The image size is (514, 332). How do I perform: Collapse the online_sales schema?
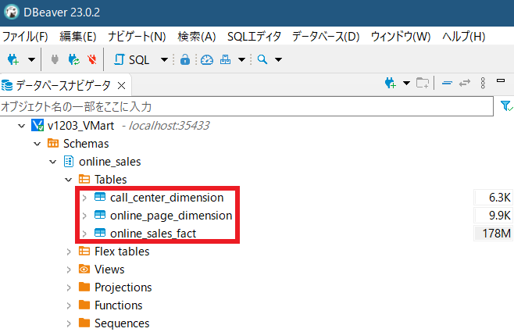coord(53,162)
